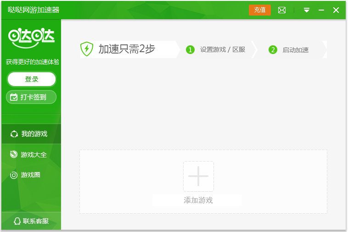Click the 获得更好的加速体验 slogan text
The image size is (348, 232).
[x=32, y=62]
